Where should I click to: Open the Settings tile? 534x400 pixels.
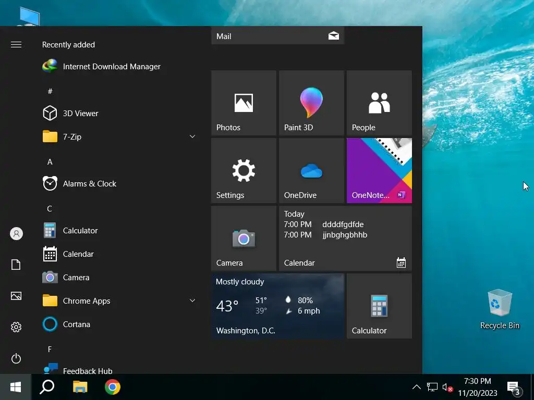pos(244,171)
